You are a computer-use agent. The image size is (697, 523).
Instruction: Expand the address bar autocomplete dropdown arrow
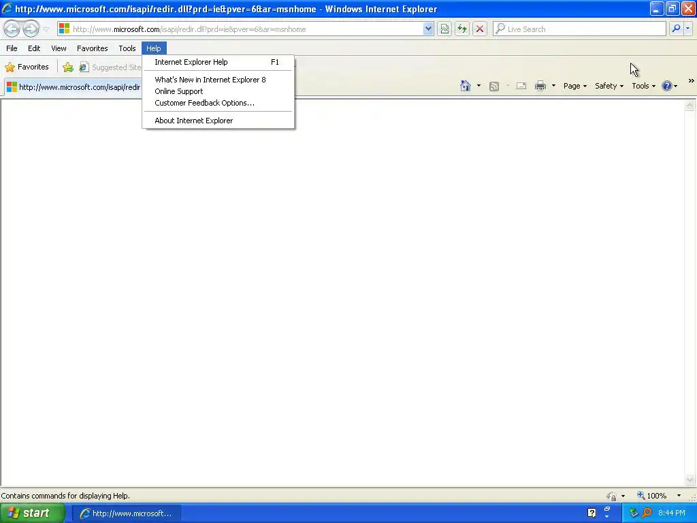coord(427,29)
